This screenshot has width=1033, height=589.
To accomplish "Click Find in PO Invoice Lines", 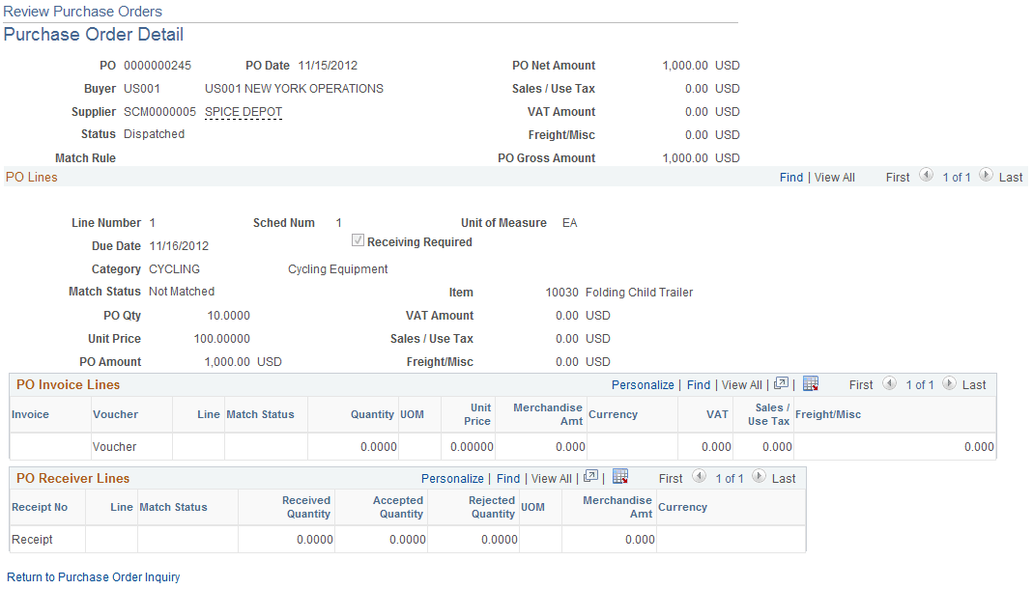I will (x=698, y=384).
